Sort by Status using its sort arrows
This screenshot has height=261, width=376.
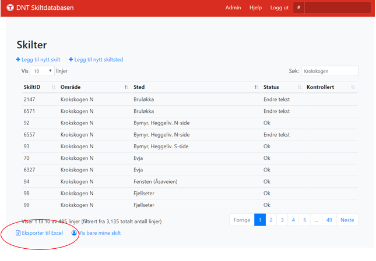pyautogui.click(x=300, y=87)
